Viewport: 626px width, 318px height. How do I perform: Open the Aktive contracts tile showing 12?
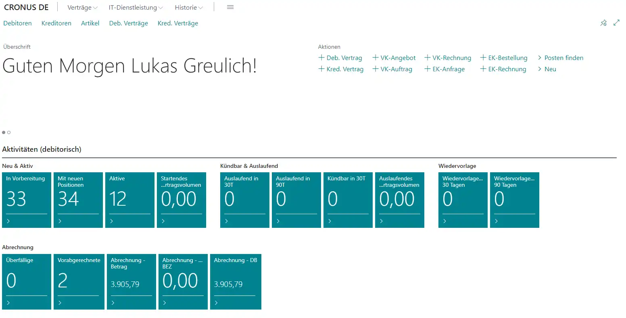[x=129, y=200]
